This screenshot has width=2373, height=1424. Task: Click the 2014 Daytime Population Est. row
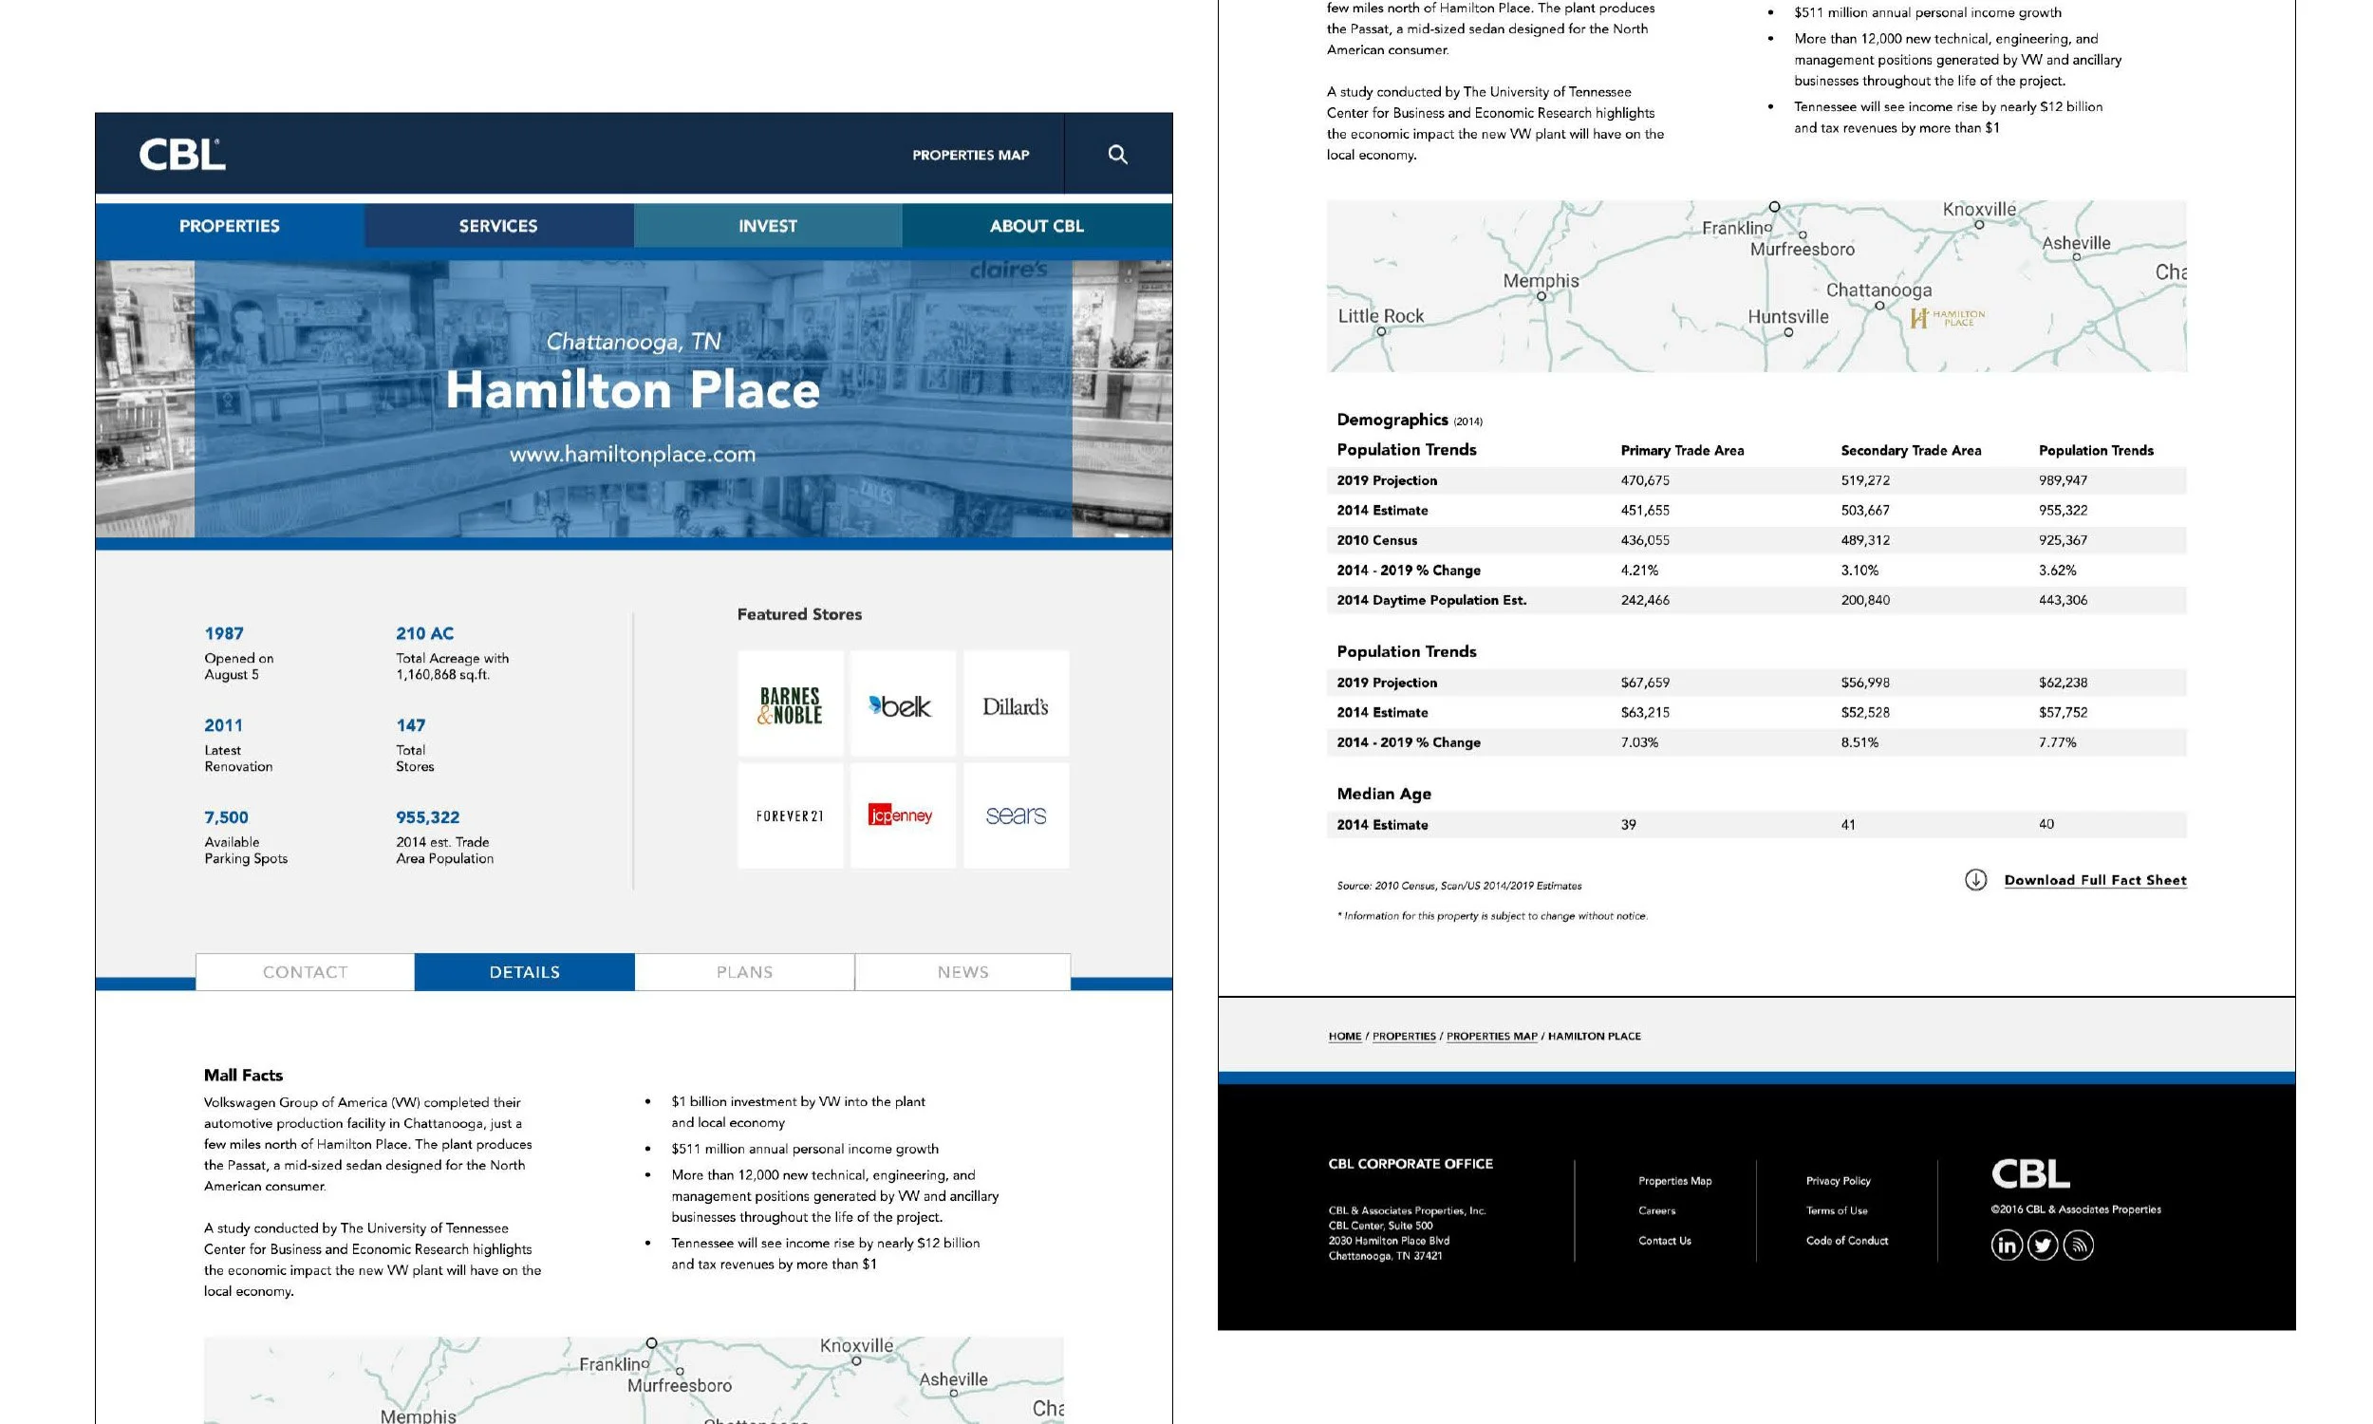(x=1756, y=600)
